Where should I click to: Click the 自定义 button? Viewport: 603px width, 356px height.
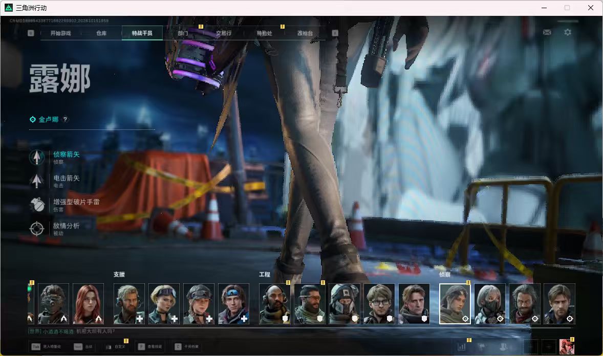[116, 347]
